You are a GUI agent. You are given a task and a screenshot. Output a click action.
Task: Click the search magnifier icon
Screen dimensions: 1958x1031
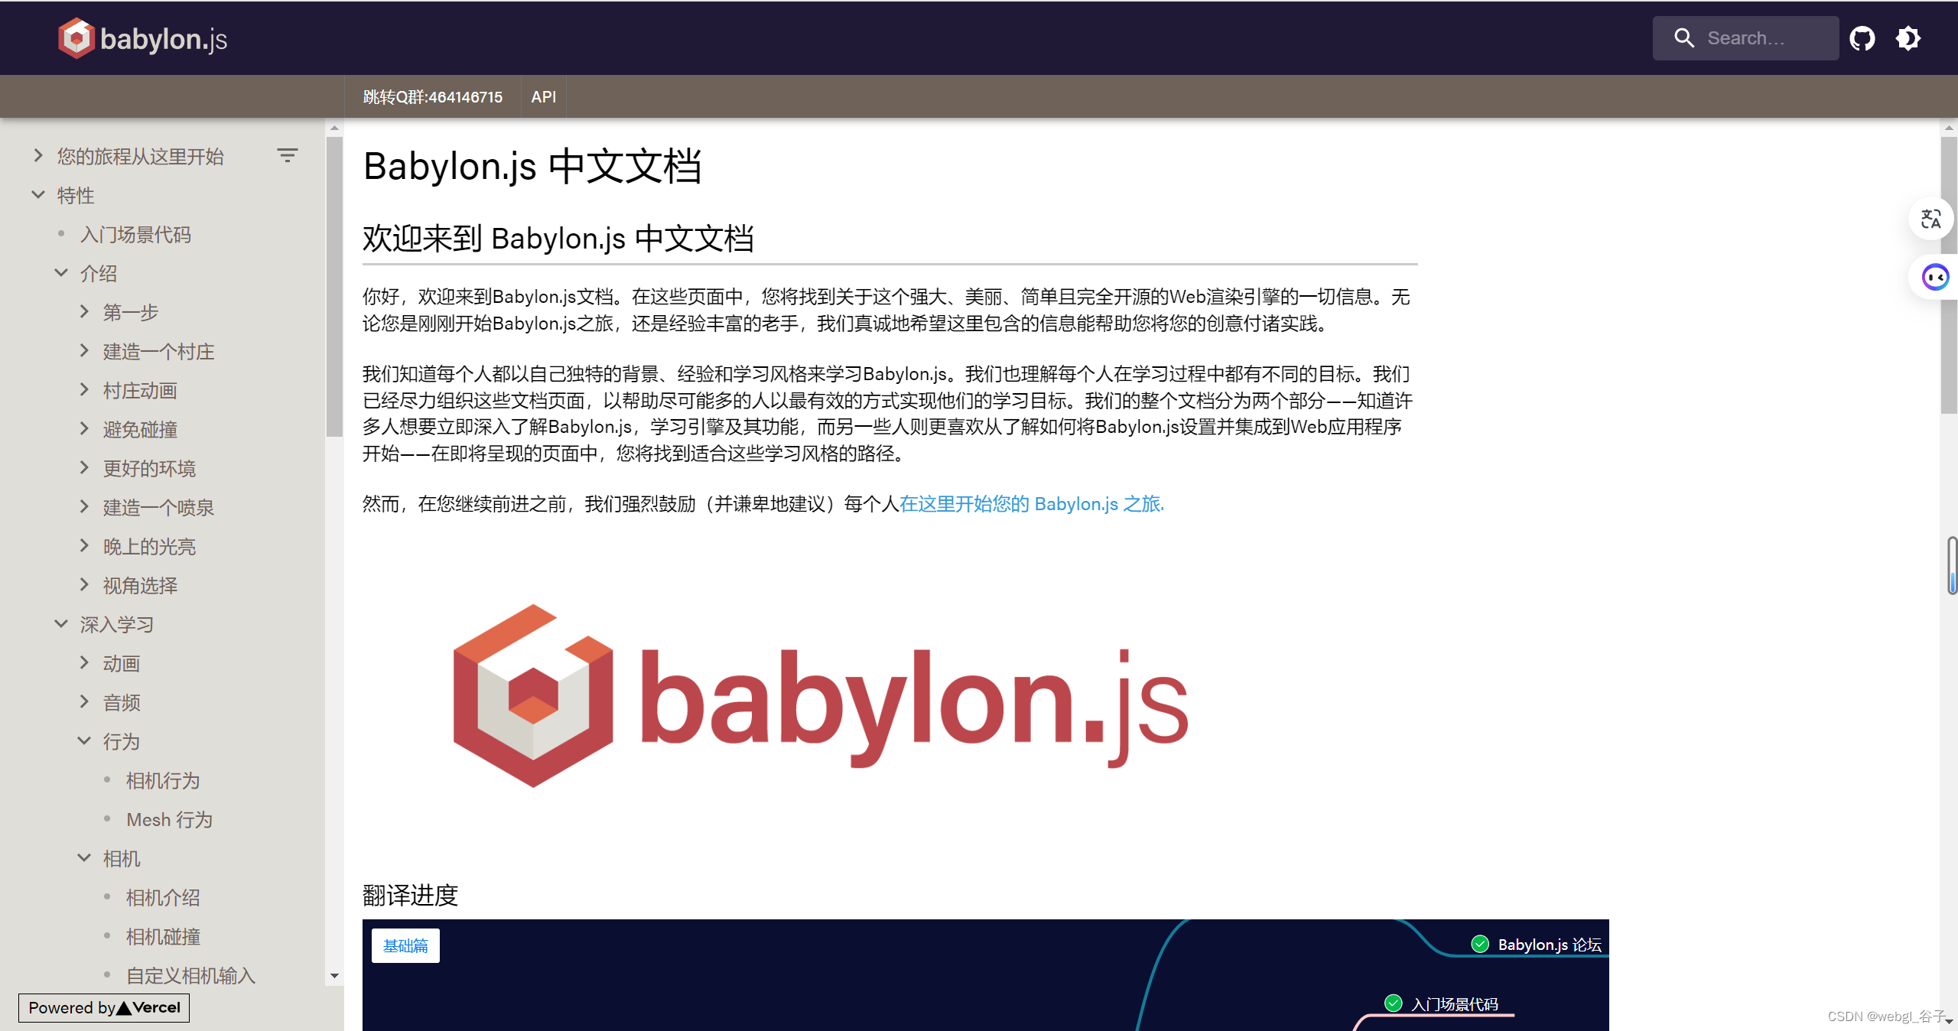1684,37
